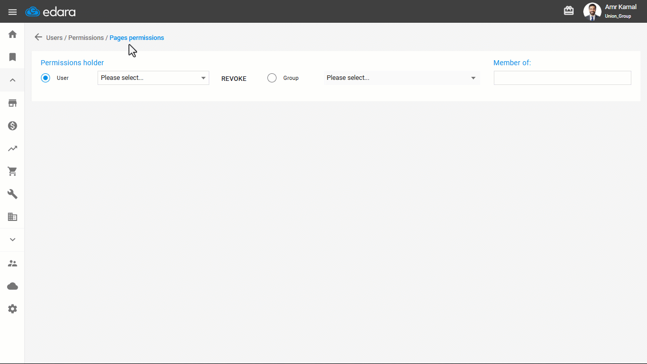Open the users people icon in sidebar

pyautogui.click(x=13, y=263)
